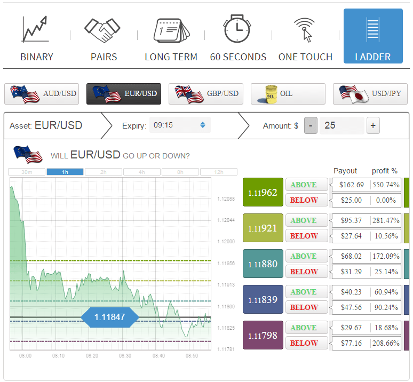413x382 pixels.
Task: Click the EU-US flag icon beside question
Action: (28, 154)
